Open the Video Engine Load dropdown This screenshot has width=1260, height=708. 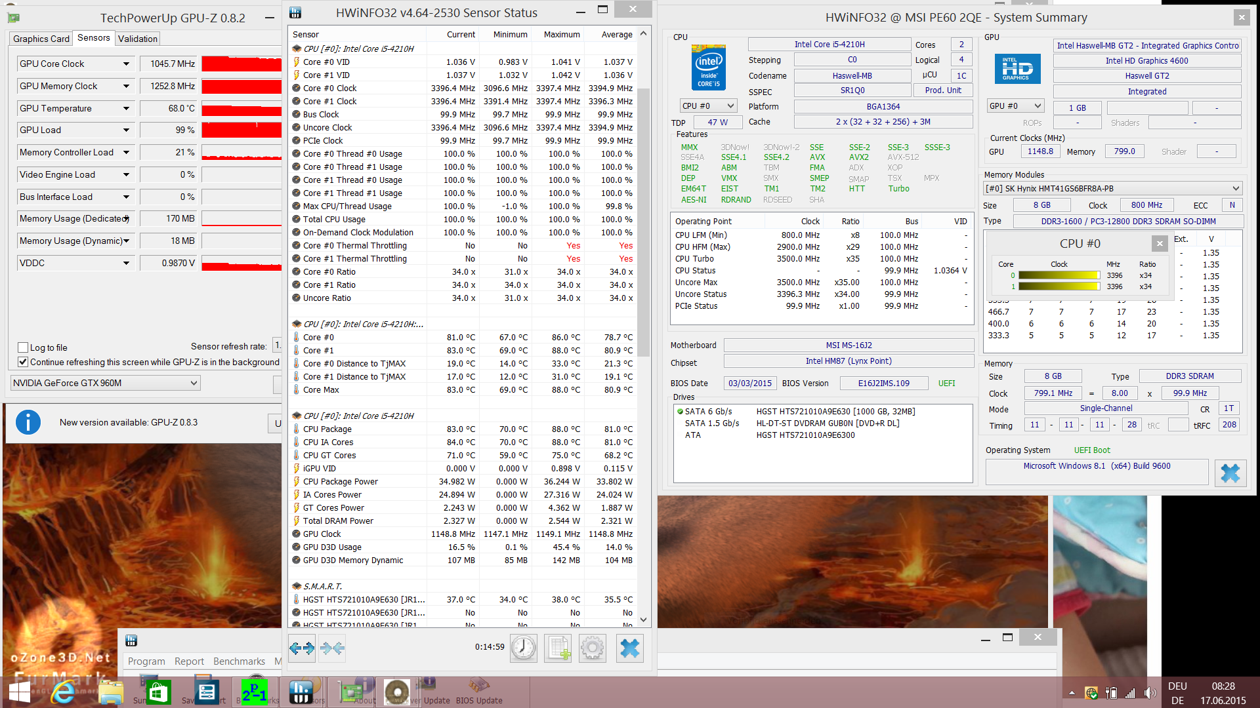pos(126,174)
